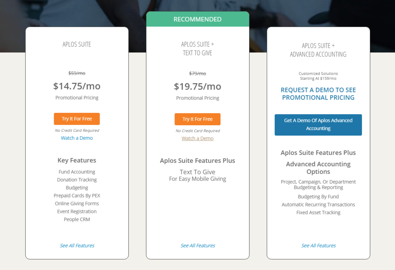Screen dimensions: 395x270
Task: Click the crossed-out $59/mo price
Action: pos(77,73)
